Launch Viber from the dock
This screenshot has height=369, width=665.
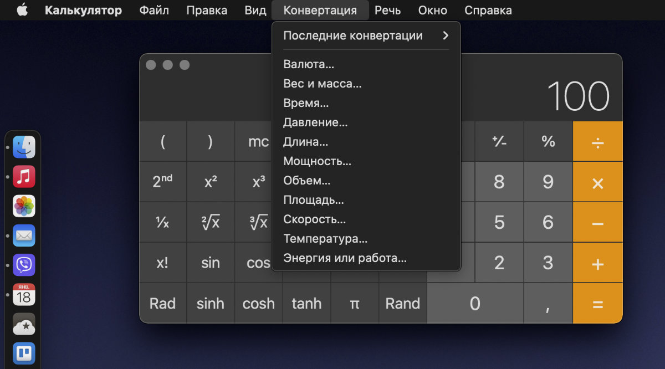pyautogui.click(x=24, y=265)
